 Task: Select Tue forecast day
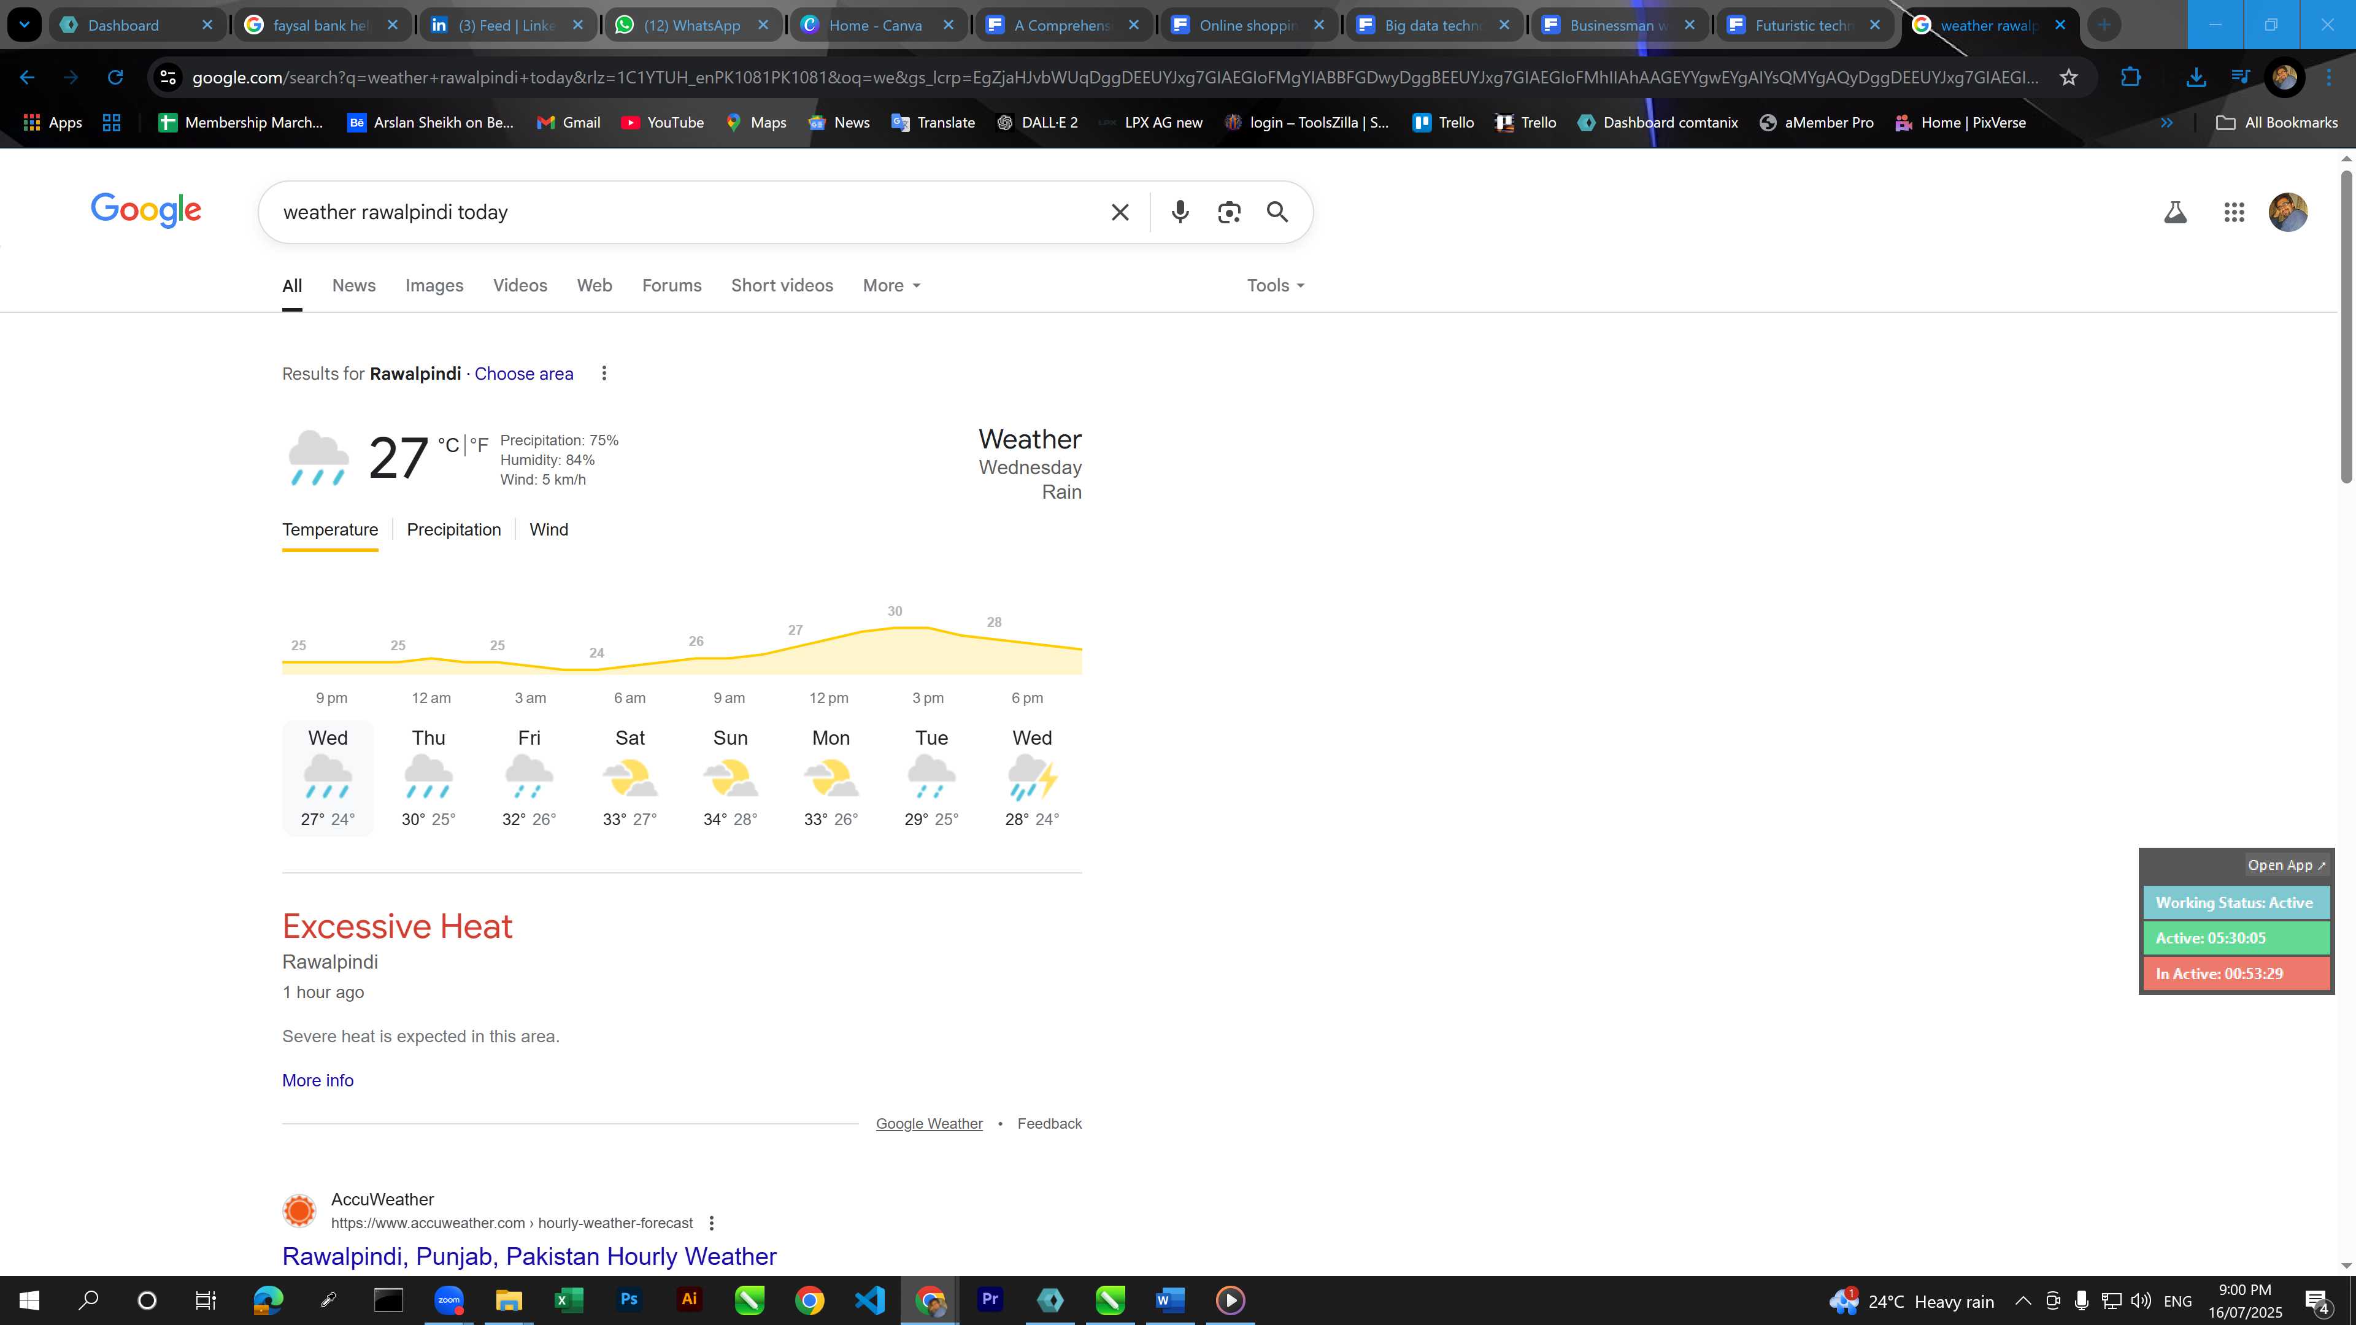click(x=931, y=778)
